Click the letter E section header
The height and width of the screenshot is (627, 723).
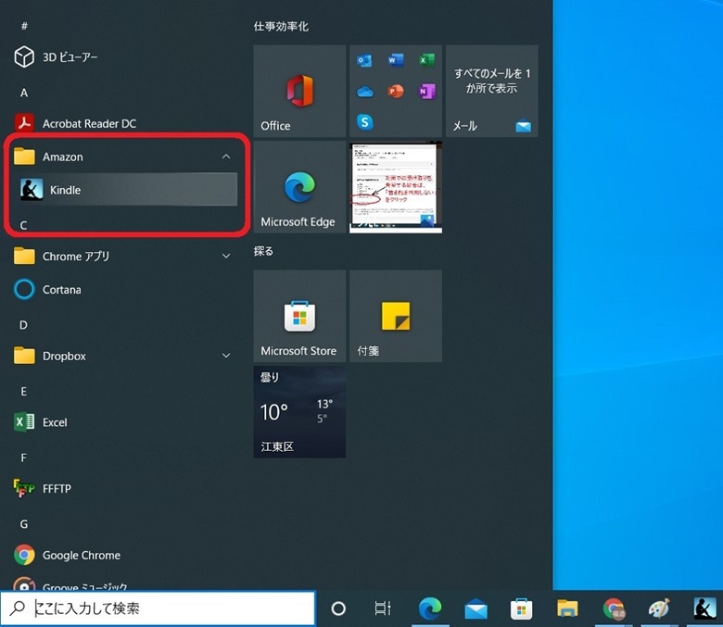click(23, 392)
